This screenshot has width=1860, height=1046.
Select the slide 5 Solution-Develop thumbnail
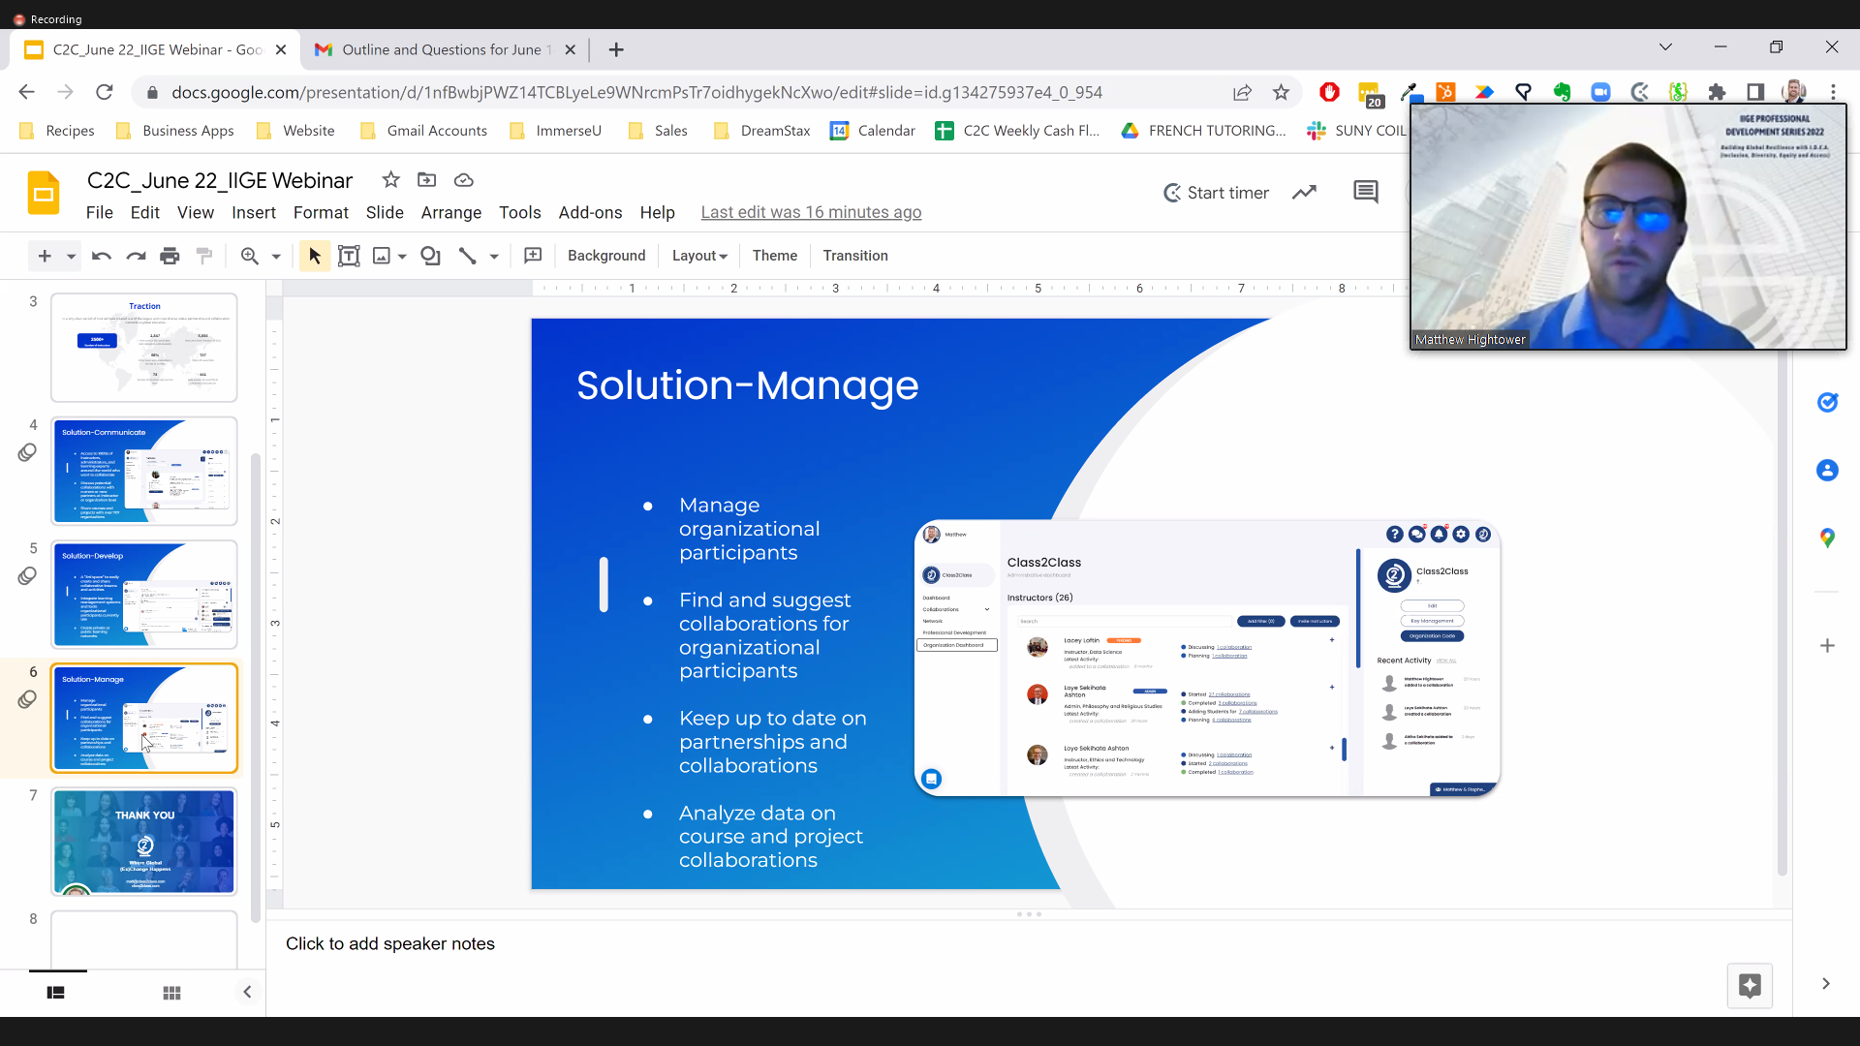tap(144, 594)
